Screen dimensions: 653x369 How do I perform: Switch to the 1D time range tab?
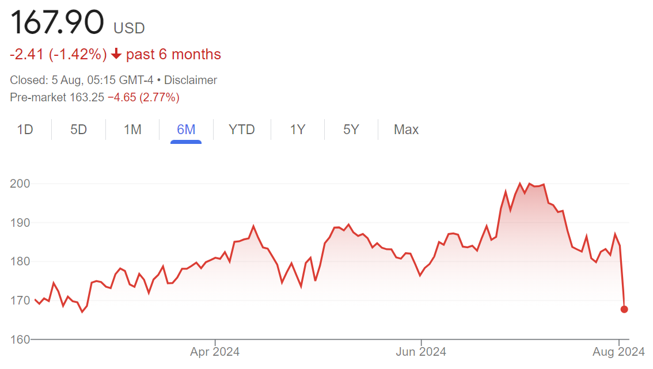tap(25, 130)
